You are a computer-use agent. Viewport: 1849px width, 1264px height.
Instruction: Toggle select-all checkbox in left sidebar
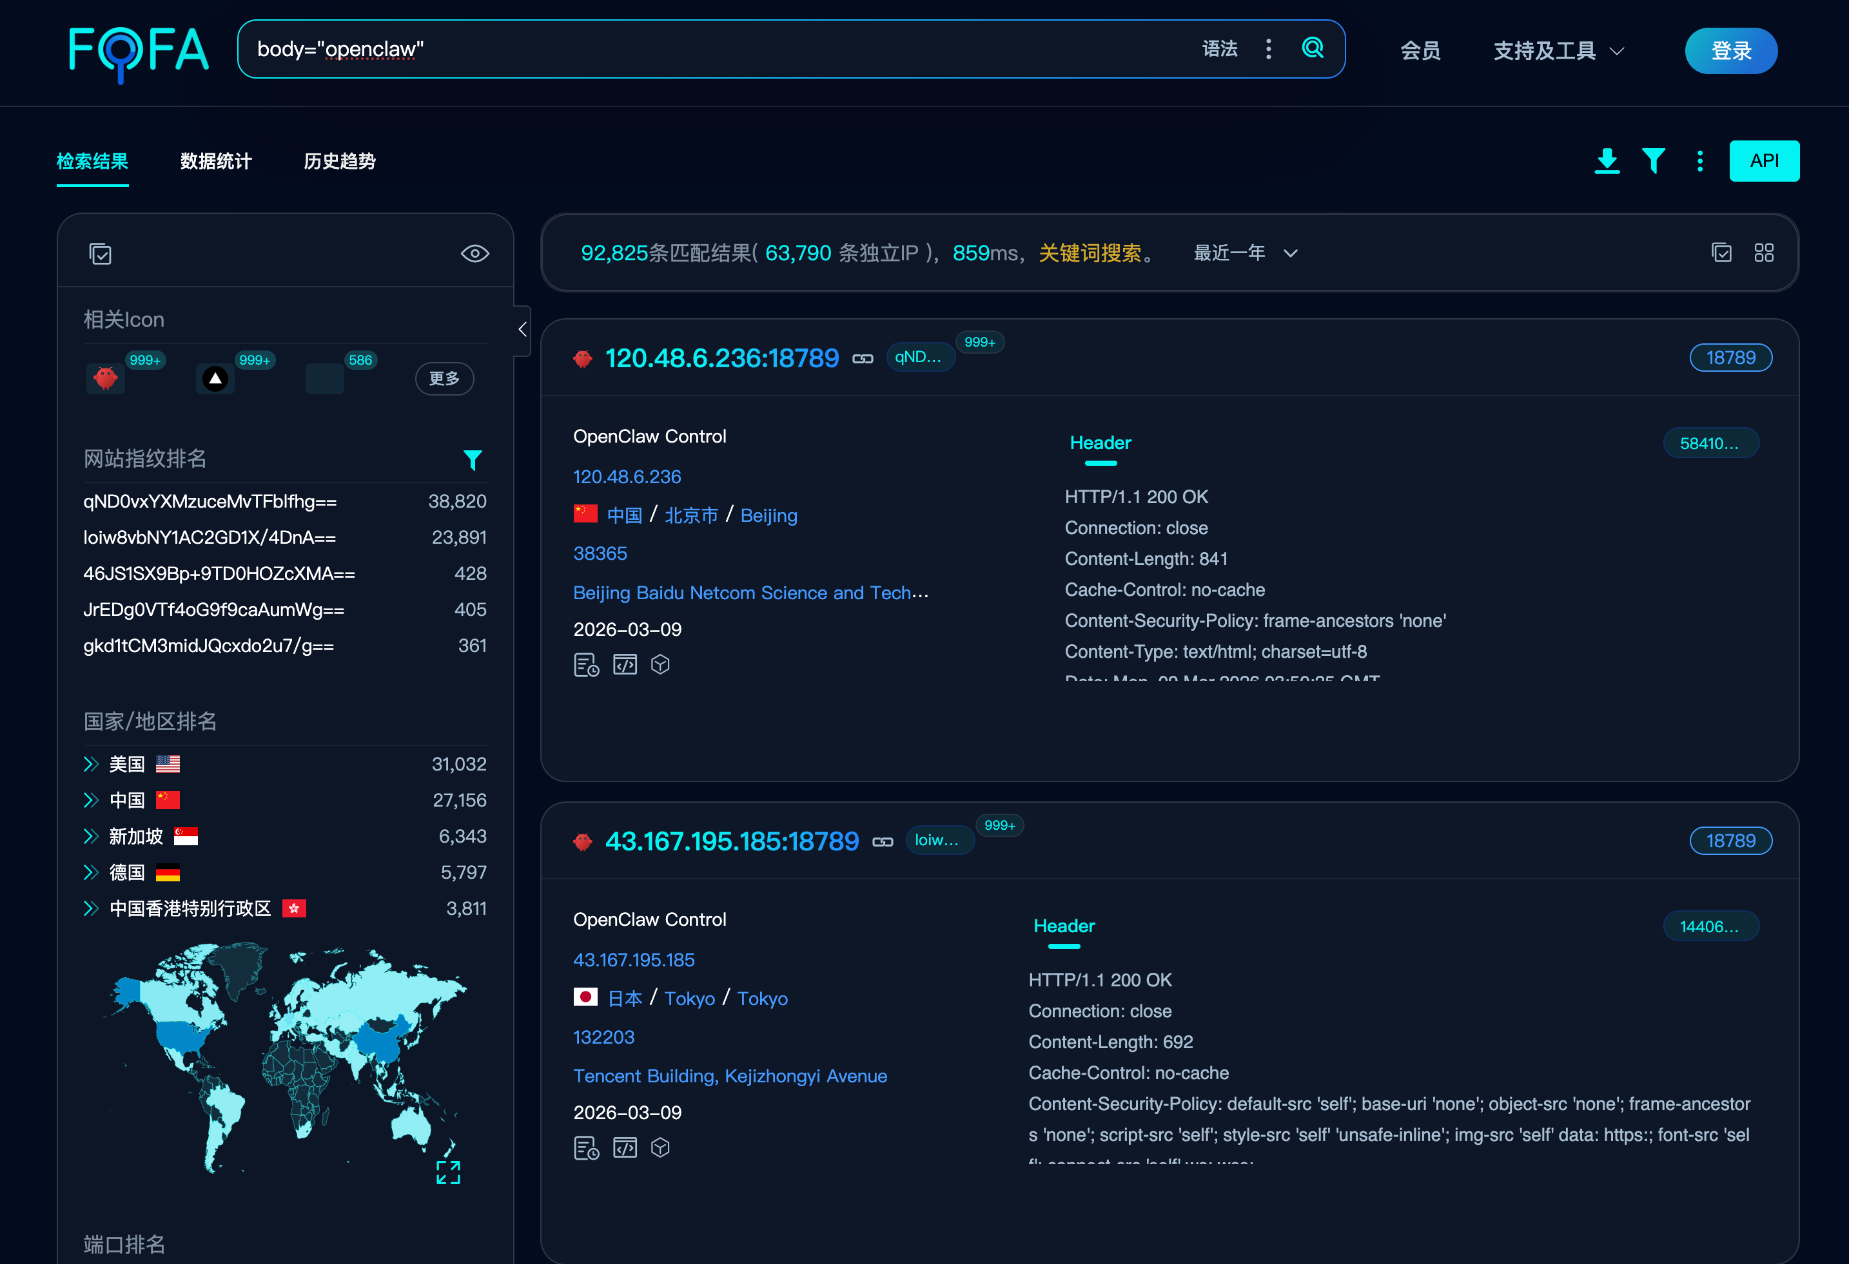coord(100,254)
